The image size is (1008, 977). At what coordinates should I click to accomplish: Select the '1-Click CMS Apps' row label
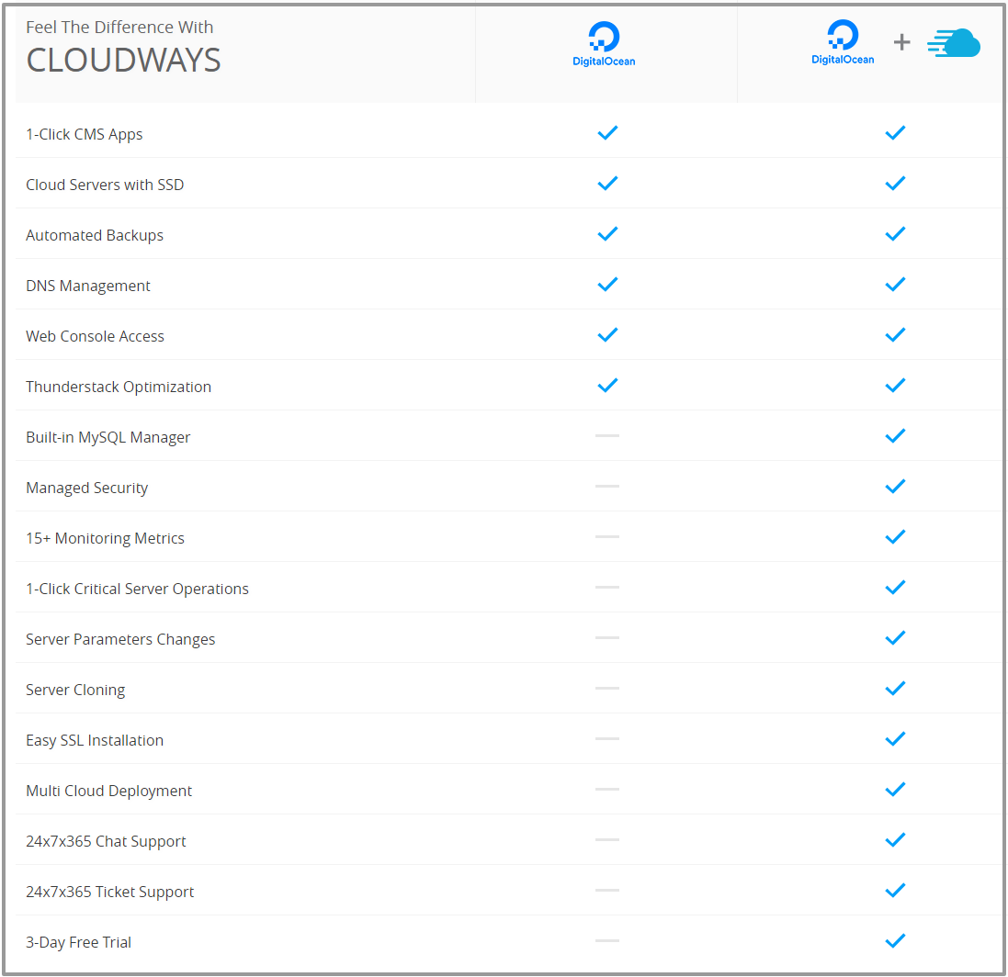point(85,134)
